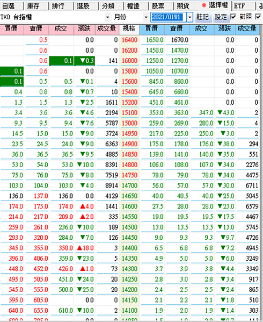Click call trade price 500.0 at strike 14200
This screenshot has height=322, width=263.
tap(66, 290)
